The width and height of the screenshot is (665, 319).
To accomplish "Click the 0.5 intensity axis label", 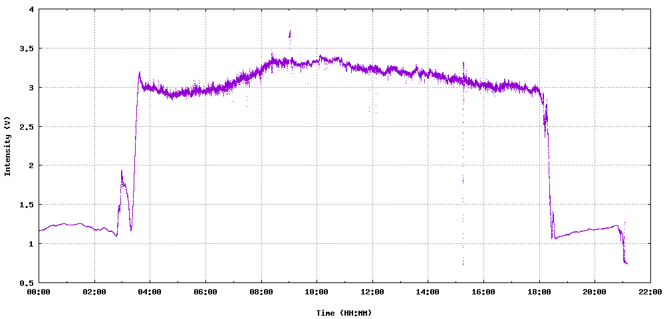I will 27,282.
